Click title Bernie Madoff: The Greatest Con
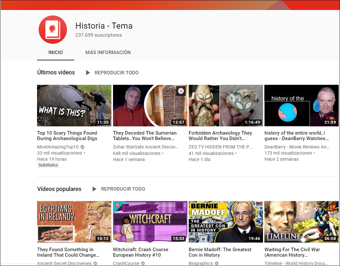This screenshot has height=266, width=340. pyautogui.click(x=220, y=252)
